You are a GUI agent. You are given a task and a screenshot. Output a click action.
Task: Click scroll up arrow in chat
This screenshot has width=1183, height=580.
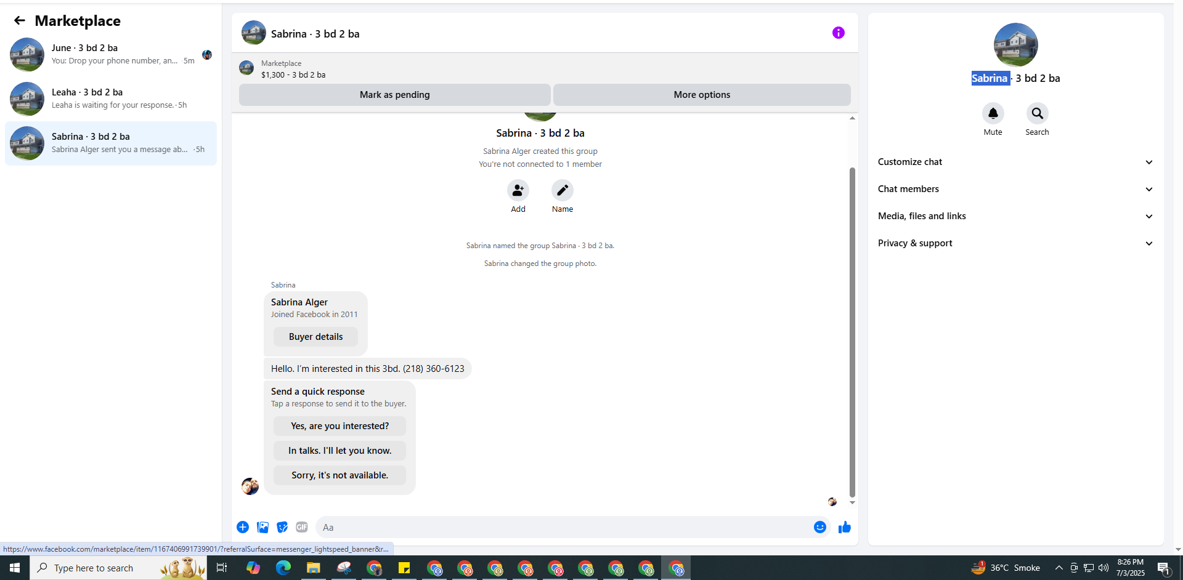click(x=852, y=118)
